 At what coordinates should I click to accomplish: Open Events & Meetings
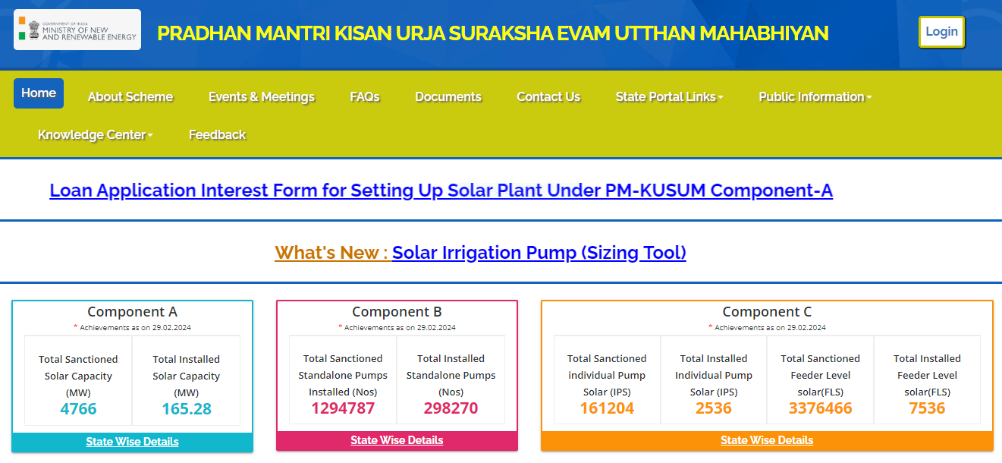[x=262, y=97]
